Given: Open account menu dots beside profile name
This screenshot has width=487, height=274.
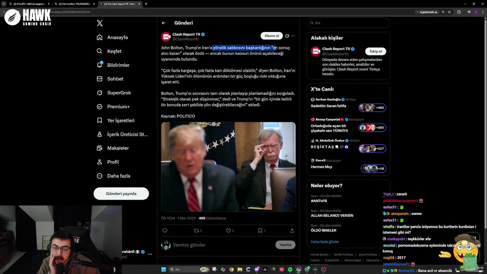Looking at the screenshot, I should coord(150,254).
